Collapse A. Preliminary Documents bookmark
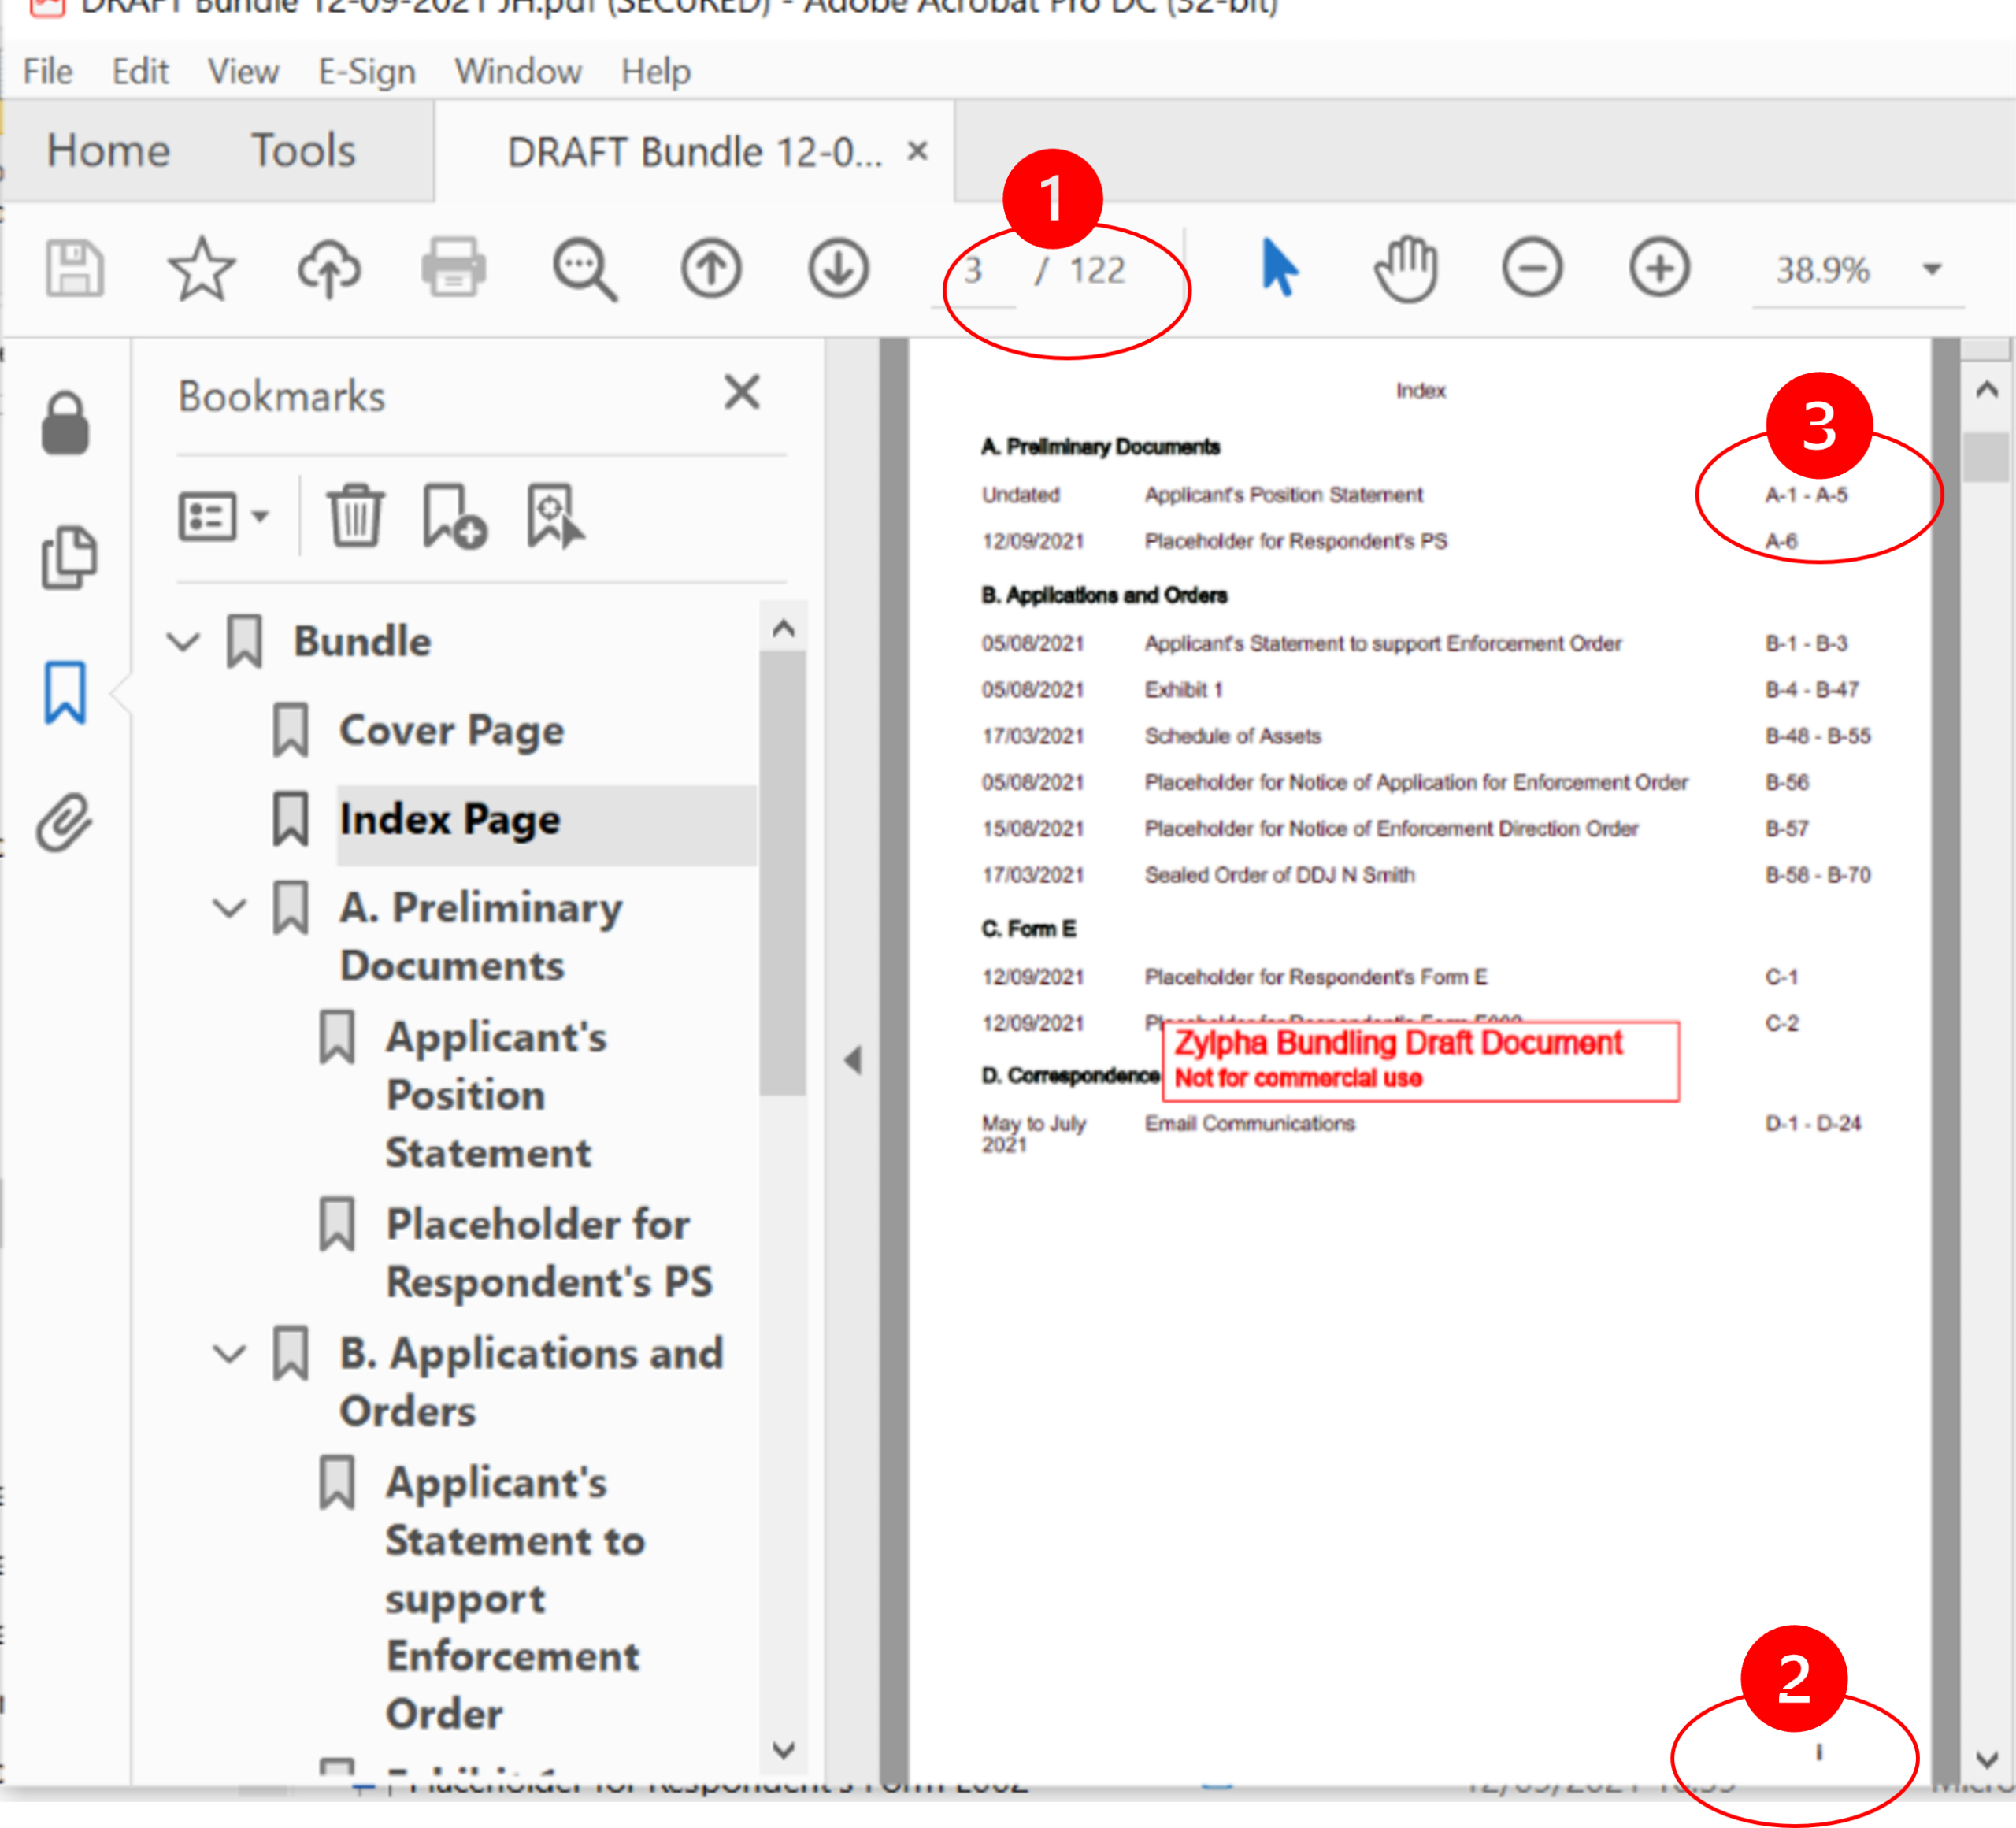Viewport: 2016px width, 1828px height. (x=230, y=908)
